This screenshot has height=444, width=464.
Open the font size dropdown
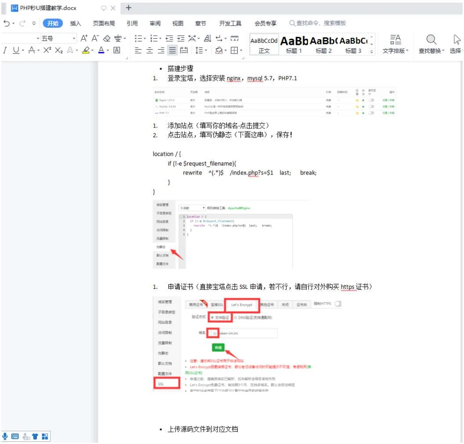[73, 38]
